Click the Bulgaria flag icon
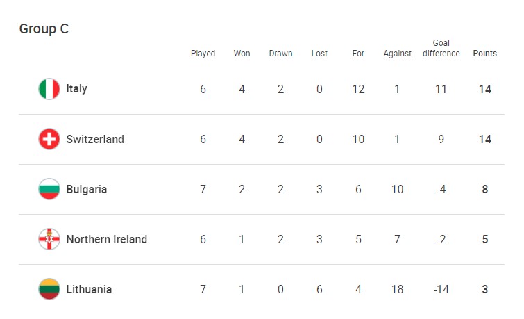 tap(49, 189)
